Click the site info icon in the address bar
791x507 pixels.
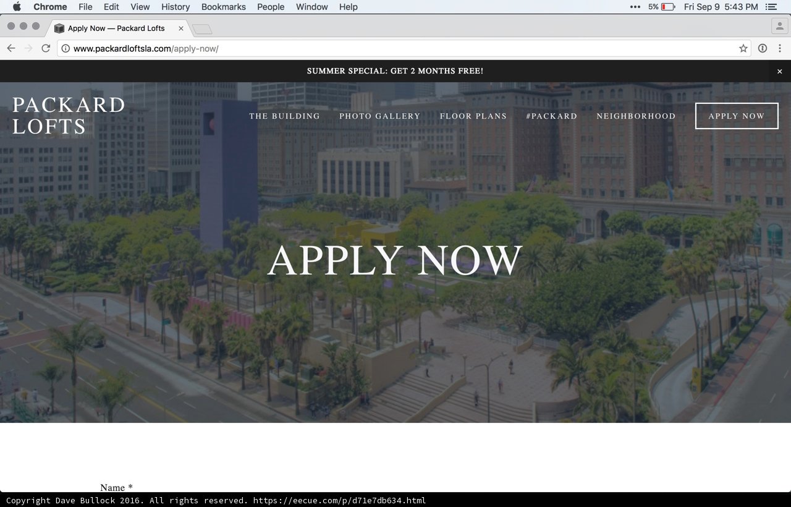66,48
